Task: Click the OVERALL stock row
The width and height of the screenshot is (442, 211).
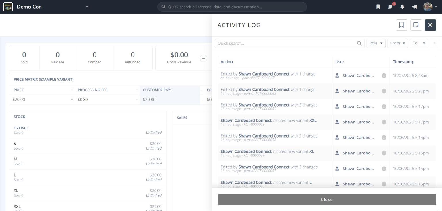Action: [x=87, y=130]
